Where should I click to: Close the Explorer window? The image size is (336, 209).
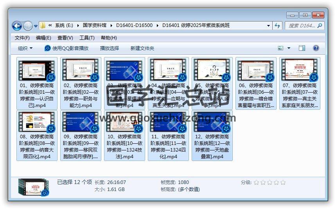point(318,15)
